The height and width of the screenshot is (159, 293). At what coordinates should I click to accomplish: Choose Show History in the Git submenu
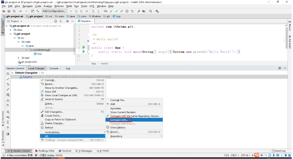pos(134,127)
